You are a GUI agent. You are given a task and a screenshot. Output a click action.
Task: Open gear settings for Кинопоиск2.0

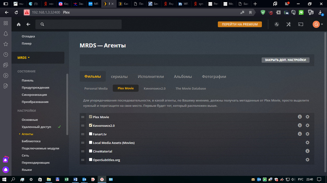pos(307,125)
